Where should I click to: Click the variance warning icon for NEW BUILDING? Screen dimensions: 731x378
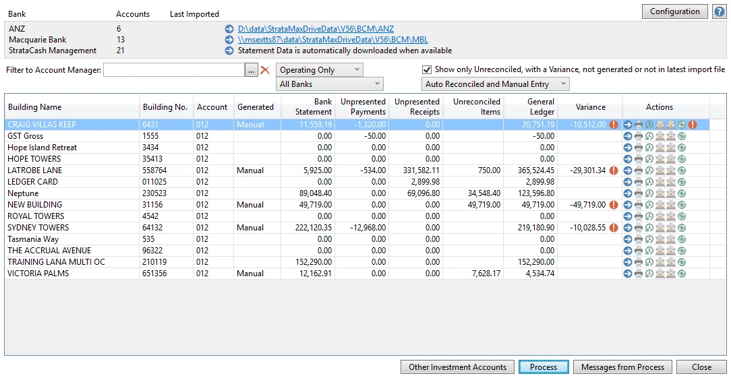click(614, 205)
